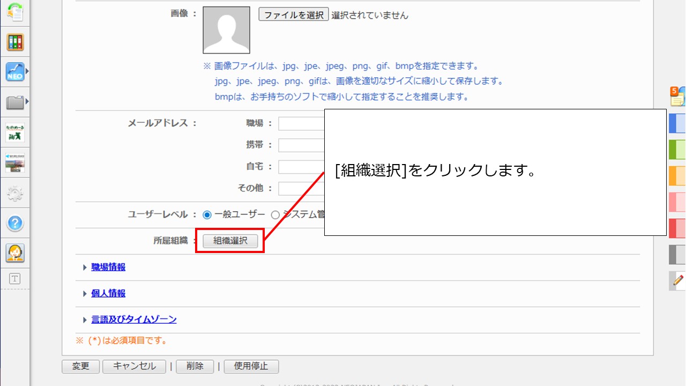
Task: Click the 職場 email address field
Action: (301, 124)
